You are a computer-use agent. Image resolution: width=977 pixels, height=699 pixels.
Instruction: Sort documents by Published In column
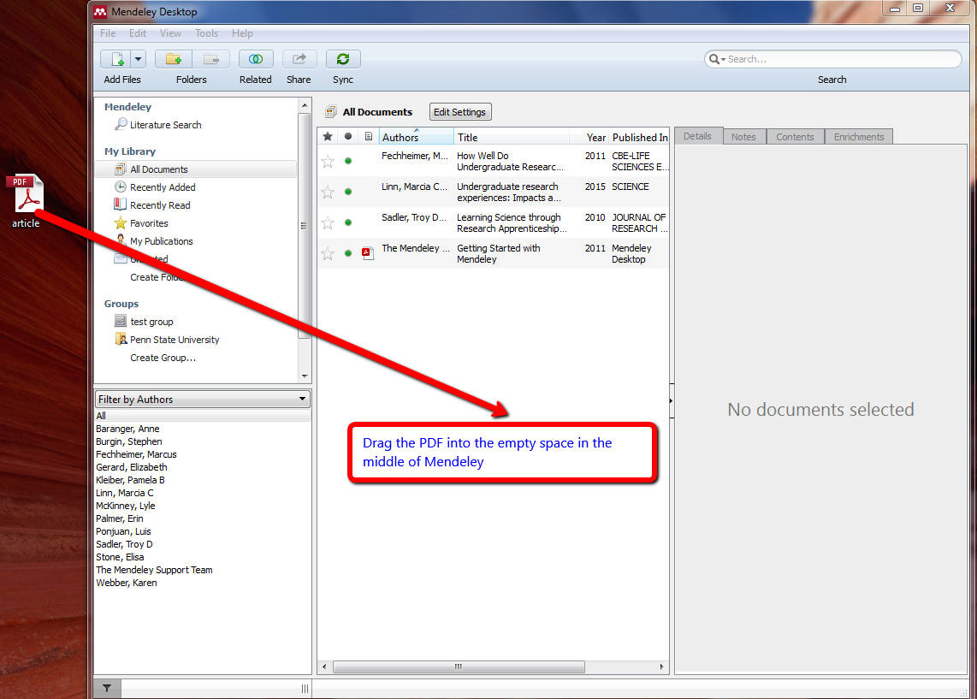639,137
